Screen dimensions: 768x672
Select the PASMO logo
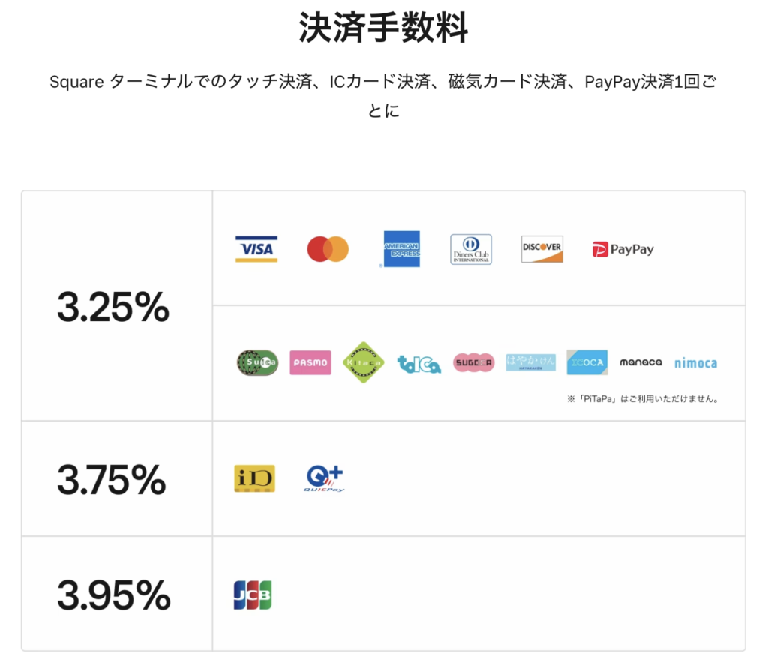pos(310,362)
